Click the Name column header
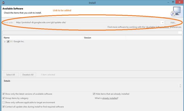This screenshot has height=111, width=184. pyautogui.click(x=43, y=38)
